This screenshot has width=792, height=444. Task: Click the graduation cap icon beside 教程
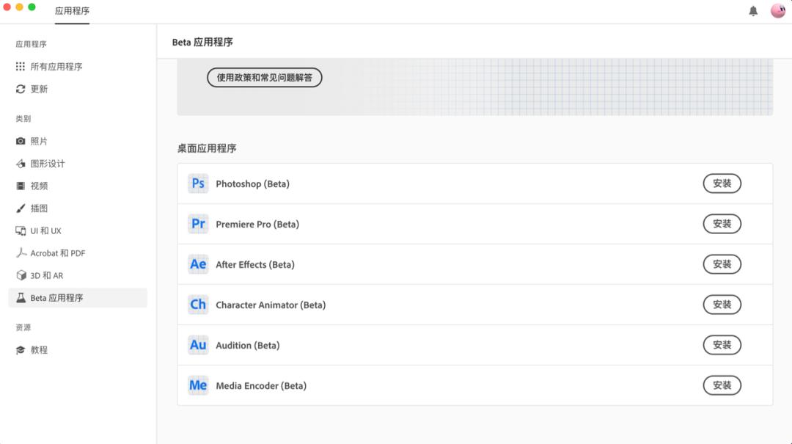(21, 350)
